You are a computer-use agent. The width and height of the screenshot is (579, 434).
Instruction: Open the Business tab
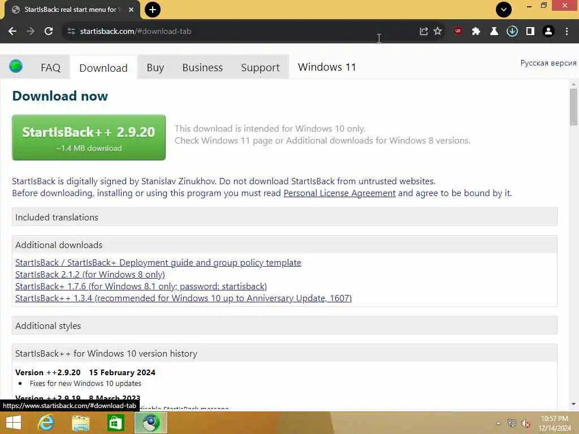(202, 68)
